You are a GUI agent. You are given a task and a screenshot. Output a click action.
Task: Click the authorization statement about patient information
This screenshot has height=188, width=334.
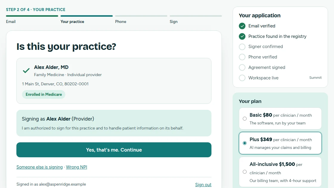pos(103,128)
